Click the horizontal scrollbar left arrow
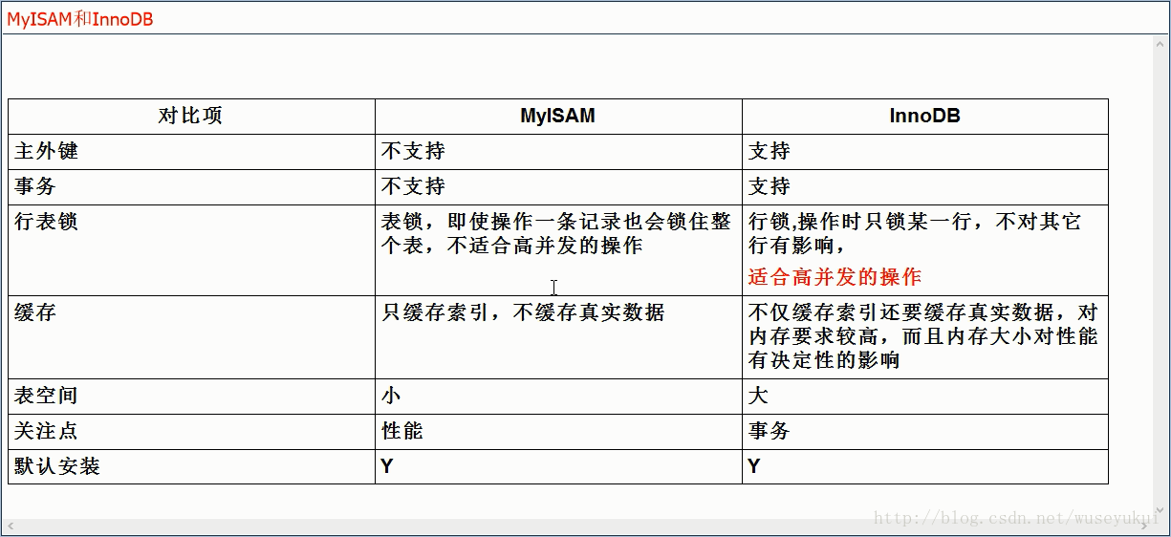1171x537 pixels. point(11,526)
